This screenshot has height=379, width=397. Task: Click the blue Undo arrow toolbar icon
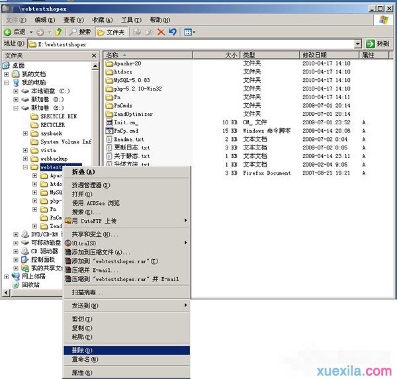coord(173,32)
